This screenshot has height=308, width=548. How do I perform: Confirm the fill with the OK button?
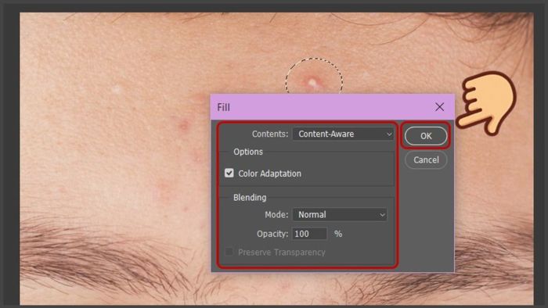coord(426,136)
